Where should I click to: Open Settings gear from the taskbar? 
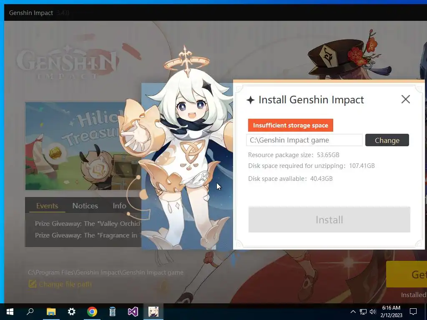click(x=72, y=312)
